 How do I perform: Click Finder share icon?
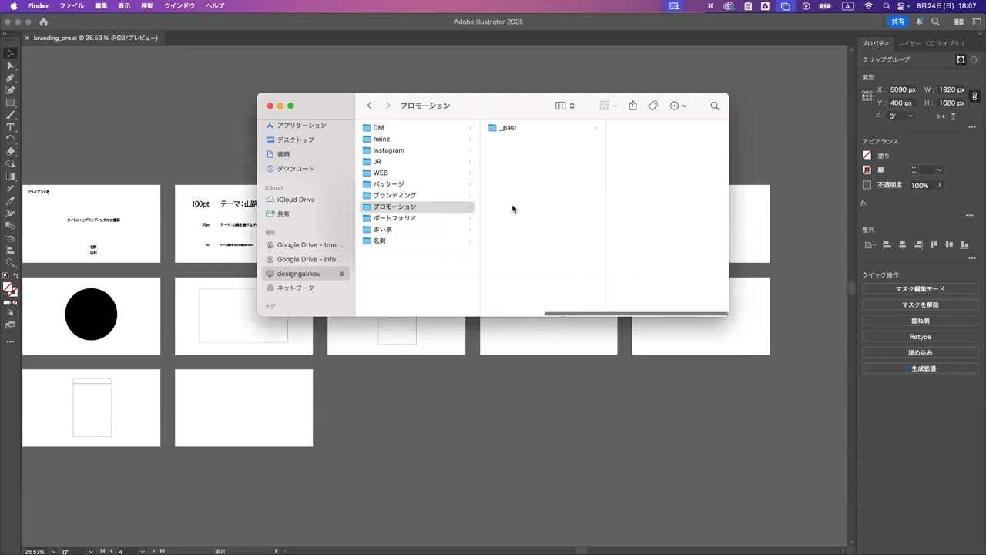(632, 106)
